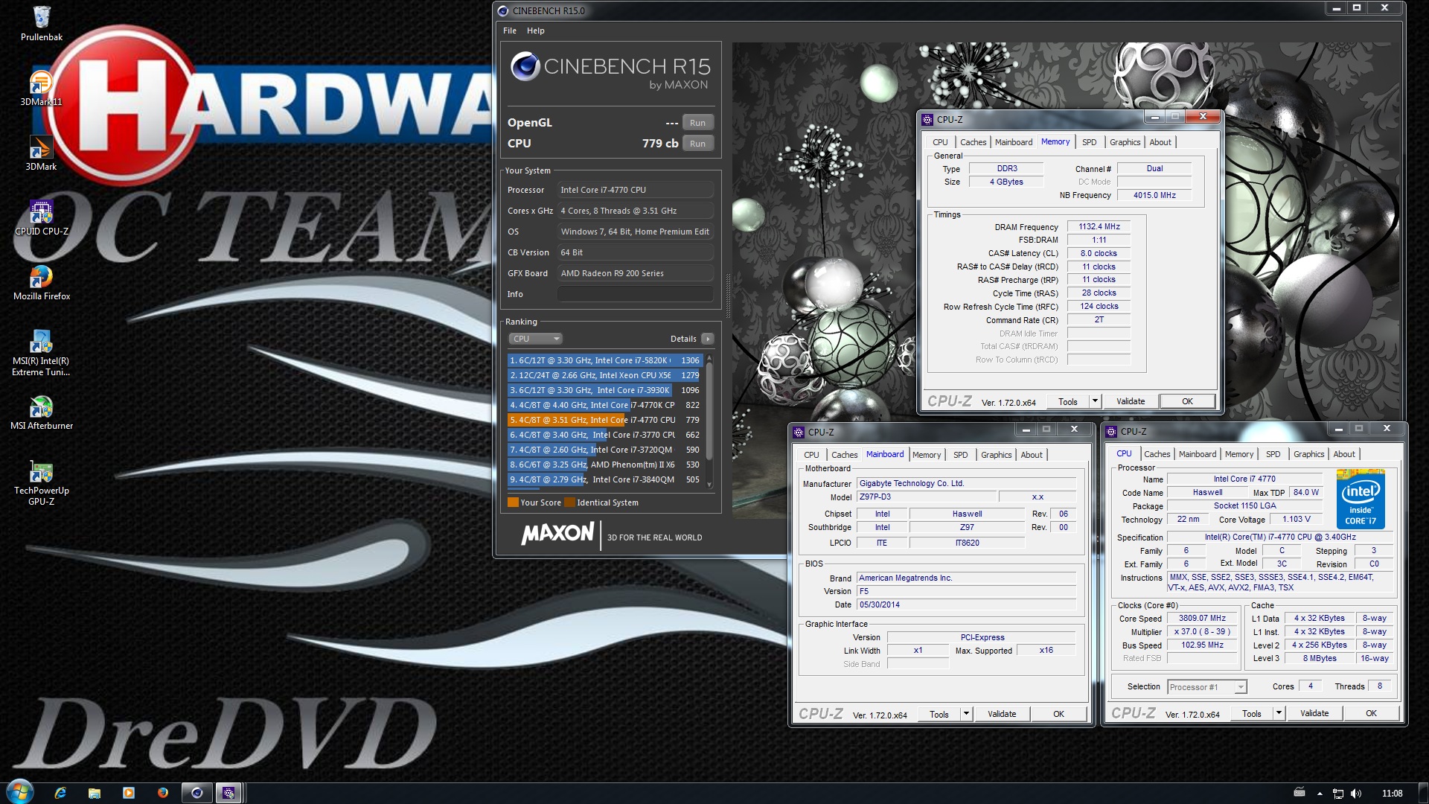Click the Identical System legend swatch
The width and height of the screenshot is (1429, 804).
[x=569, y=502]
